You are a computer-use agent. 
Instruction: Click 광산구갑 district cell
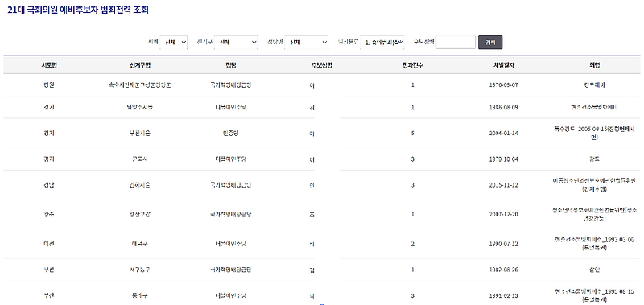(x=139, y=214)
